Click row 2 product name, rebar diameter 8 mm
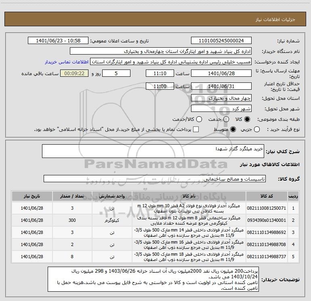Viewport: 311px width, 301px height. pyautogui.click(x=189, y=221)
